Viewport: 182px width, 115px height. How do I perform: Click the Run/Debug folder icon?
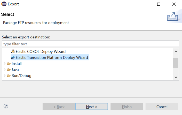point(9,76)
